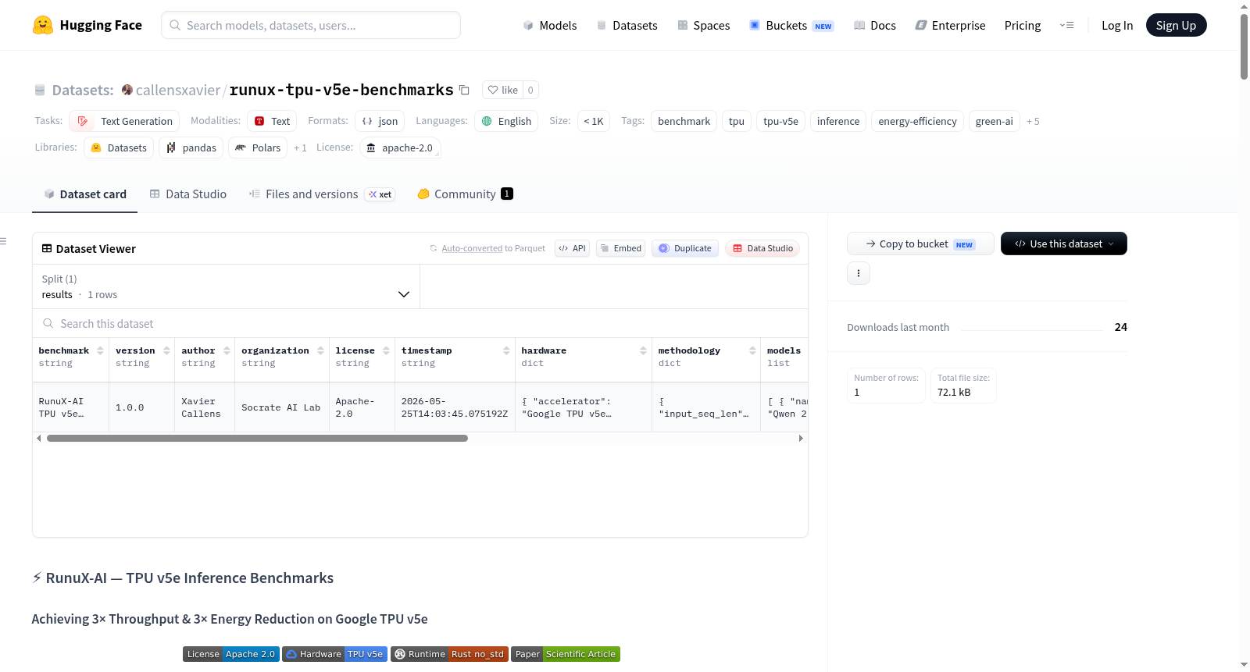Click the energy-efficiency tag
Image resolution: width=1250 pixels, height=672 pixels.
click(917, 121)
